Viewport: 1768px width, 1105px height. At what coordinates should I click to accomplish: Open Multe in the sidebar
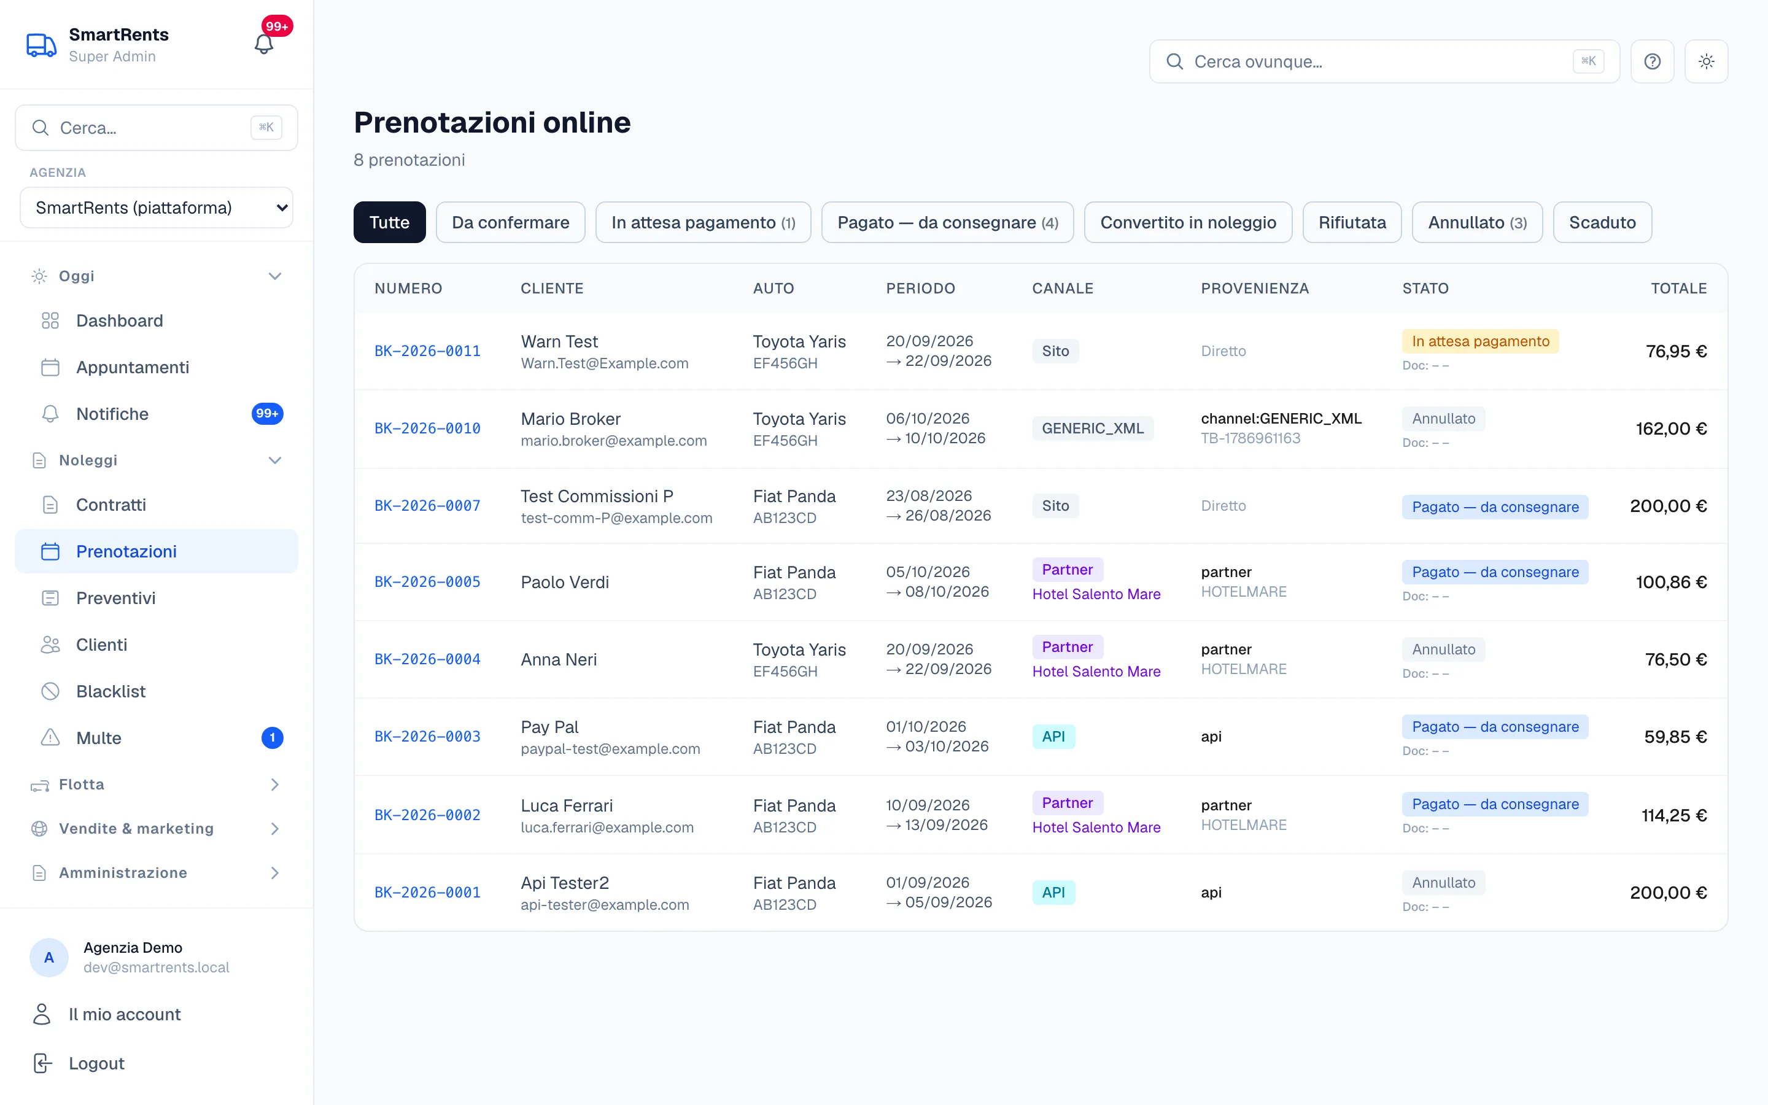point(157,738)
